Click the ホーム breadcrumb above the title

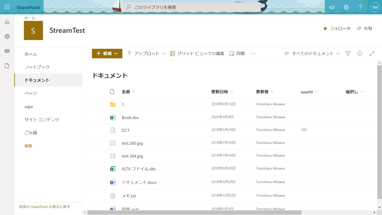tap(30, 18)
